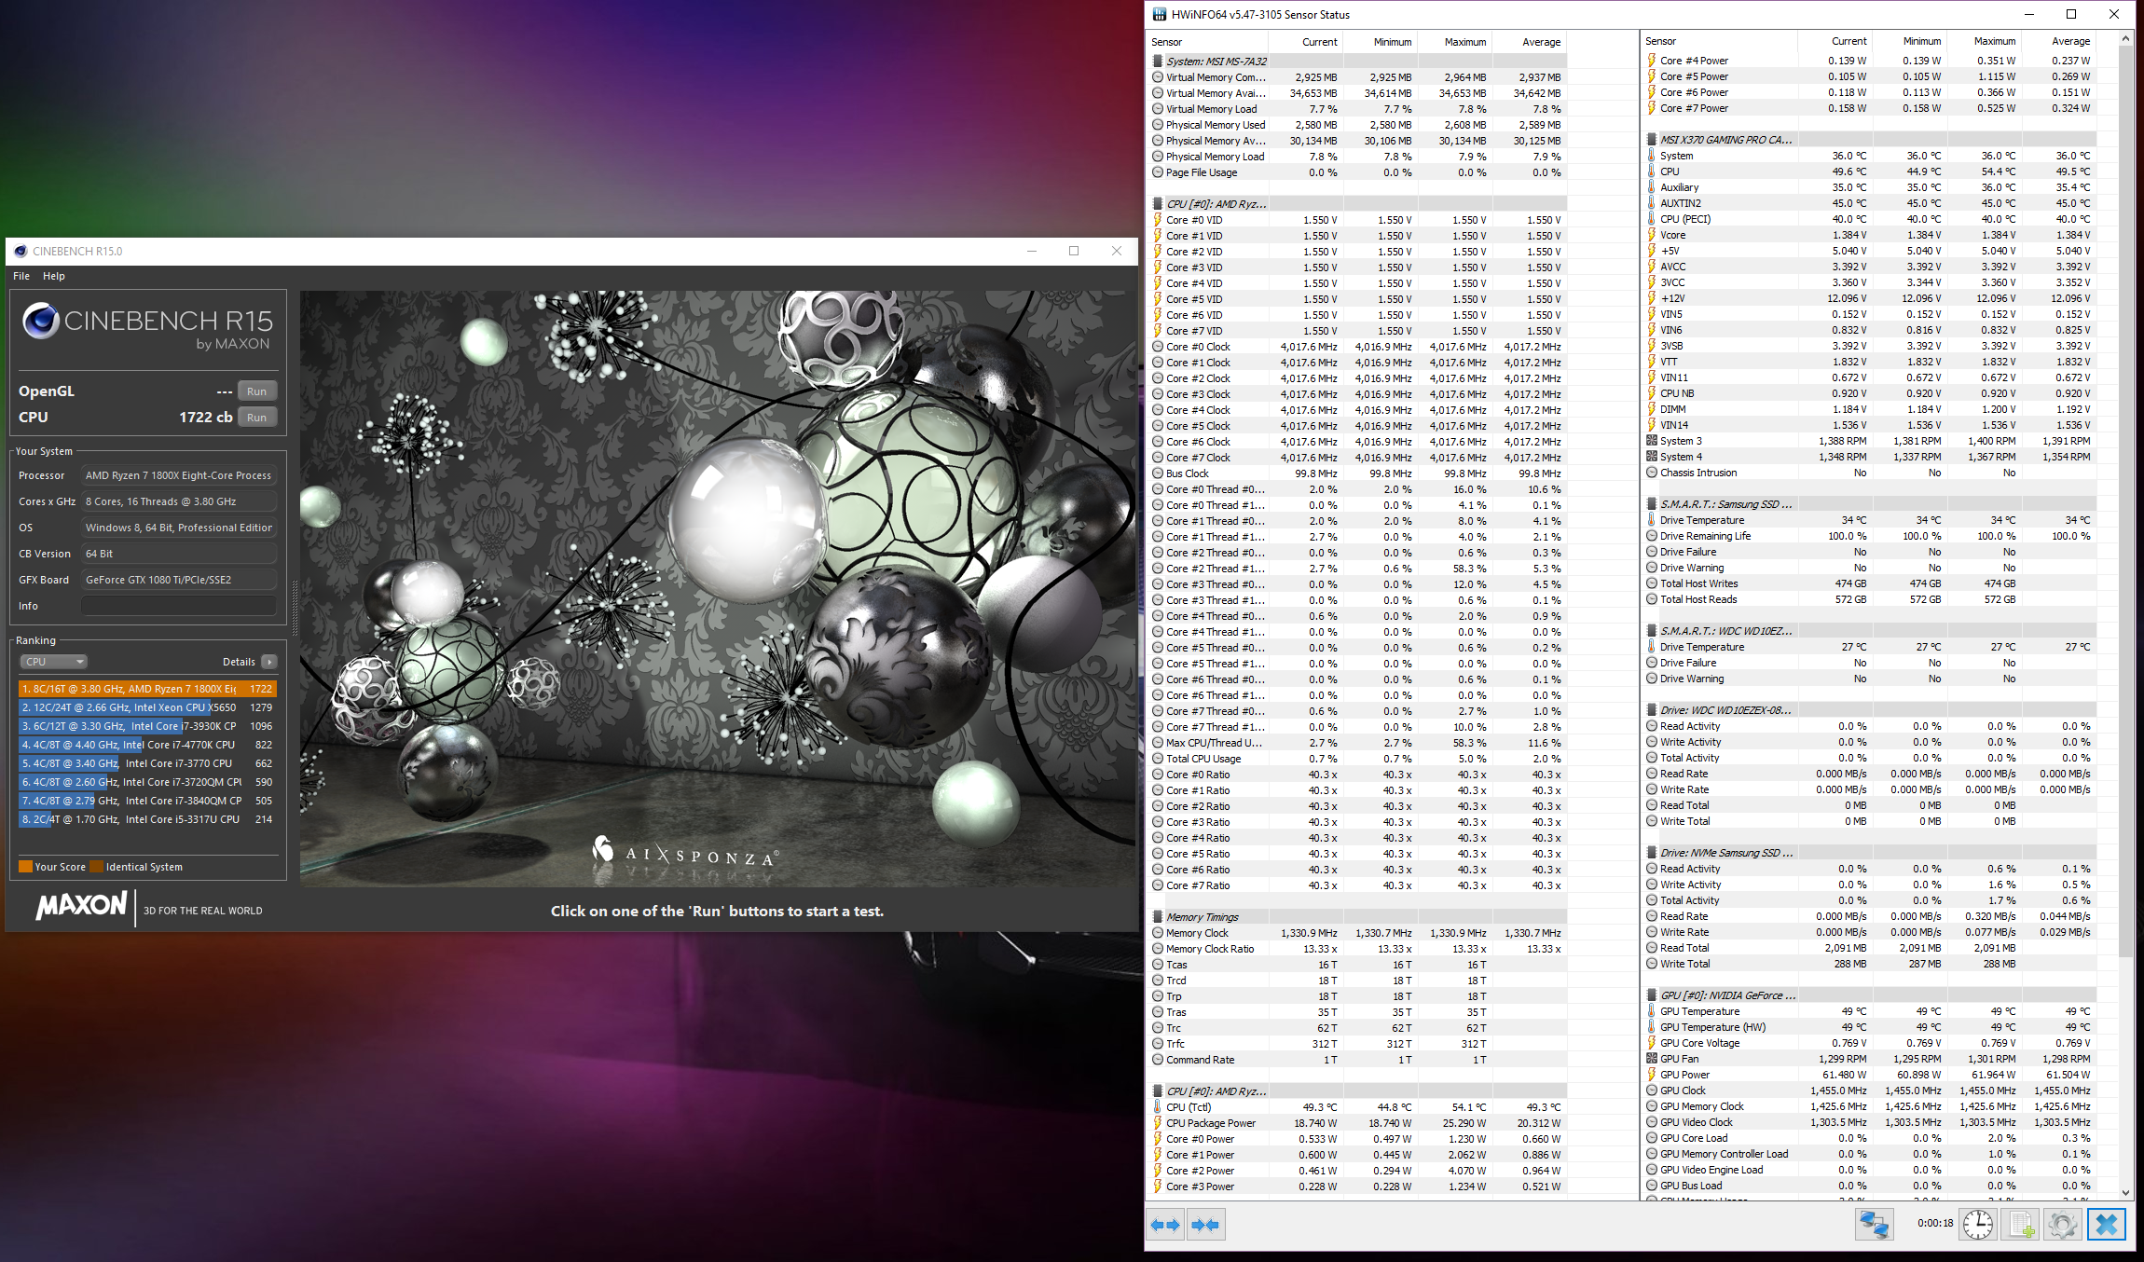Select the 'Memory Clock' sensor row

(x=1359, y=933)
